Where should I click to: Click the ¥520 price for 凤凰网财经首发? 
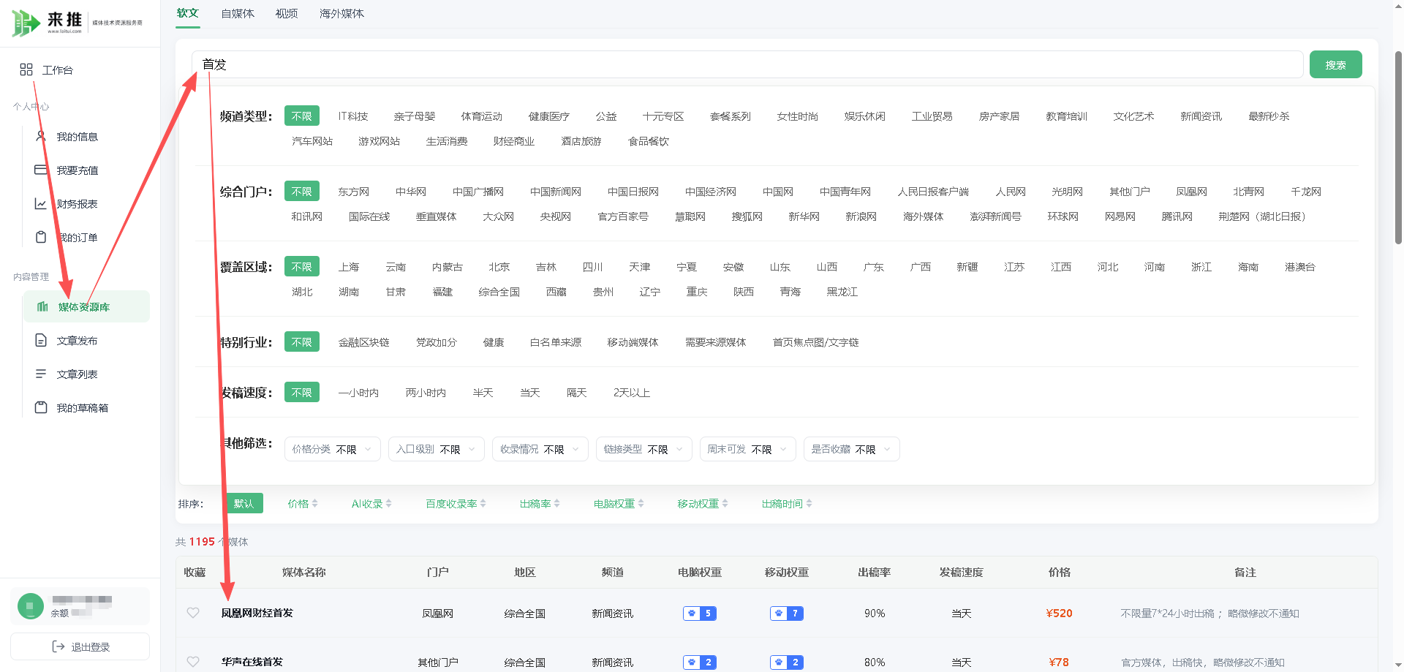[x=1060, y=614]
